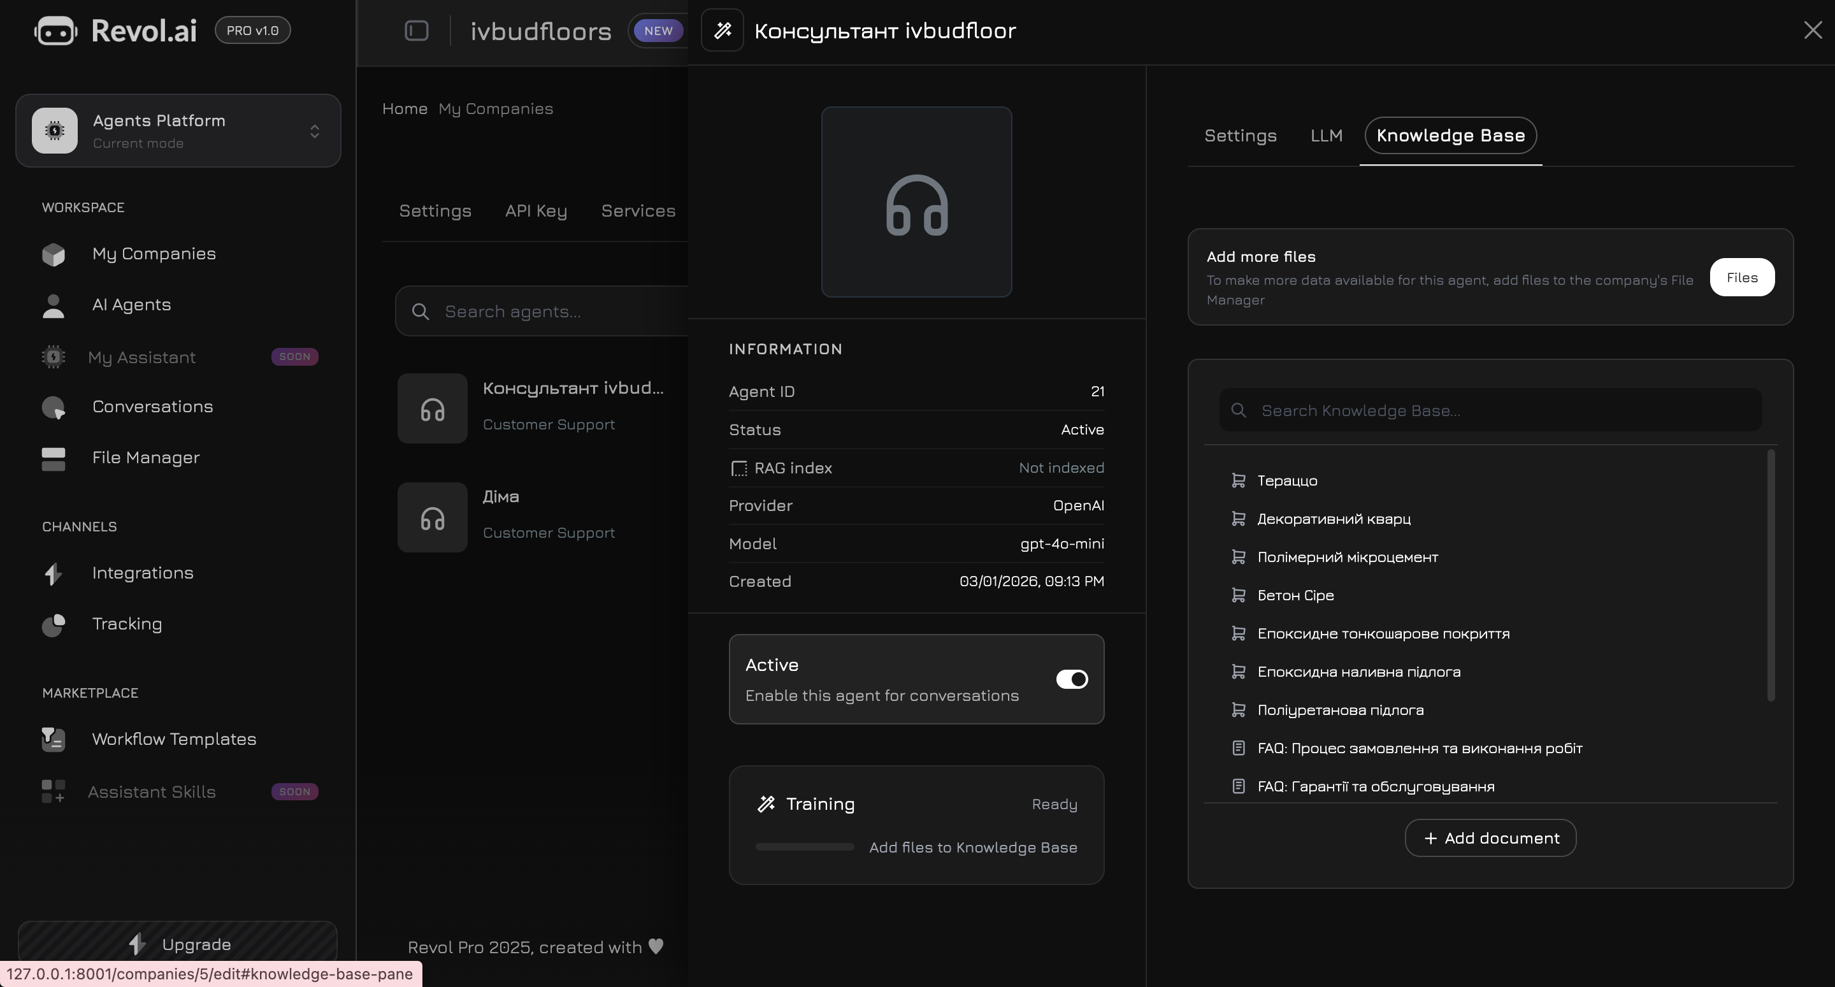Click the Add document button

1490,838
